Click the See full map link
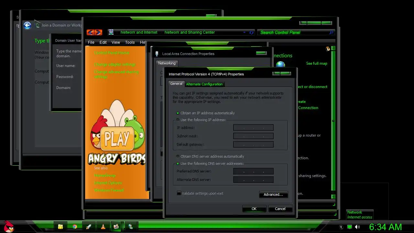The width and height of the screenshot is (414, 233). [317, 63]
